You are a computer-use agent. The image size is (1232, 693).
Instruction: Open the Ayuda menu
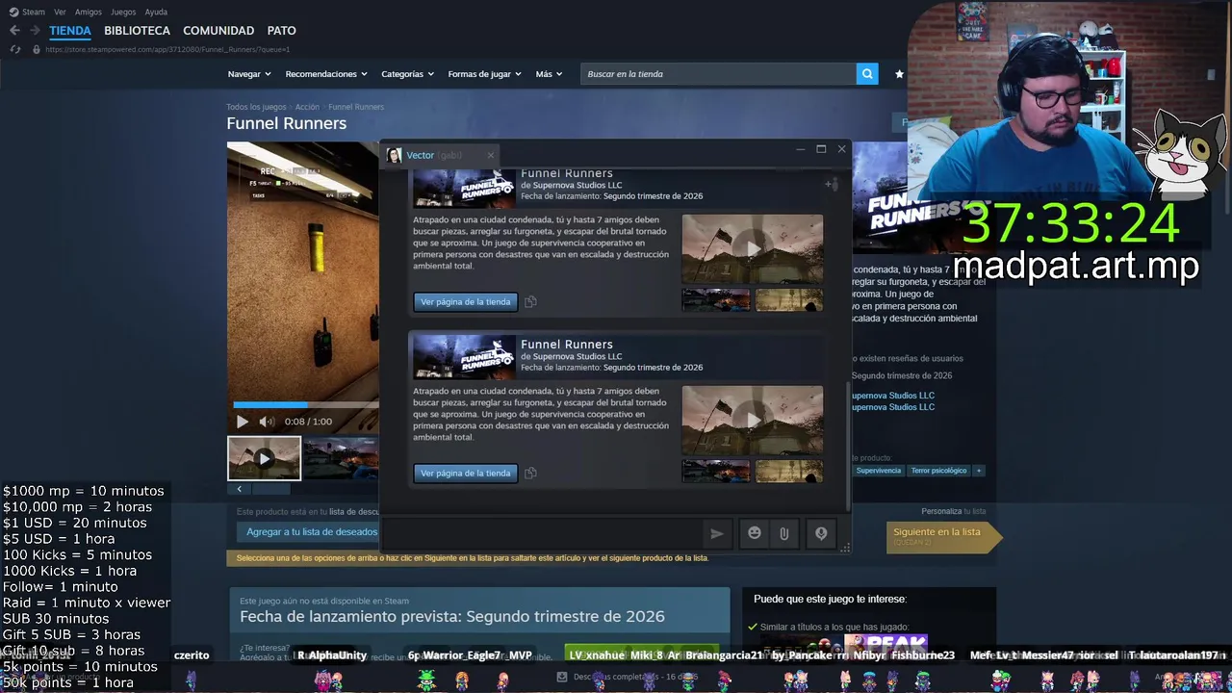pos(156,12)
